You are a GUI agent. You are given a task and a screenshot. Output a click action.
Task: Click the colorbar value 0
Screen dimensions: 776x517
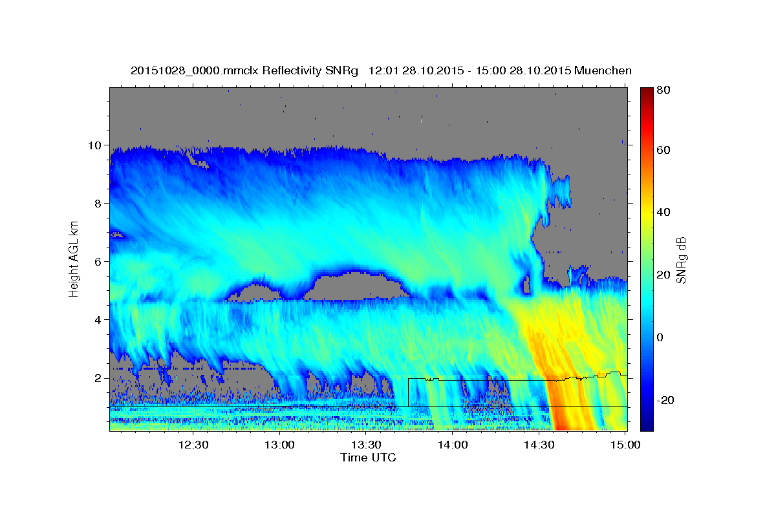click(660, 337)
